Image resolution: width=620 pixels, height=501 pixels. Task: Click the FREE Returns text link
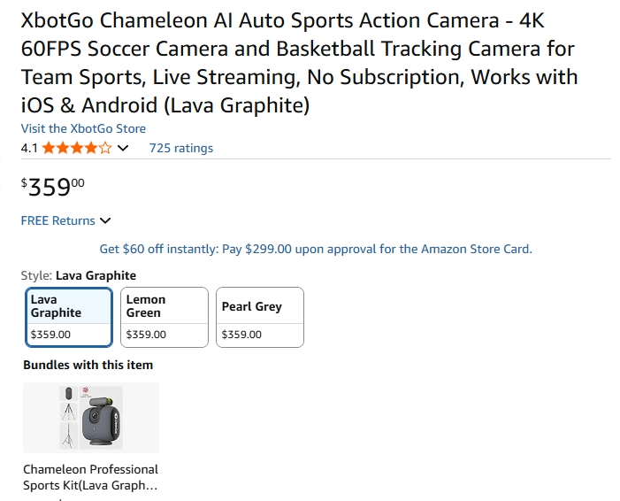[57, 220]
